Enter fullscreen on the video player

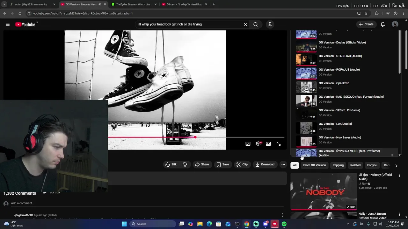coord(279,144)
